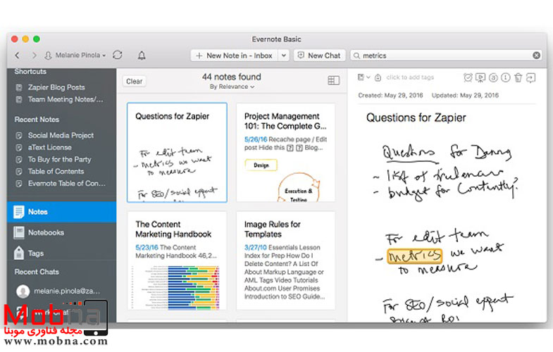Click the share note icon

click(530, 77)
